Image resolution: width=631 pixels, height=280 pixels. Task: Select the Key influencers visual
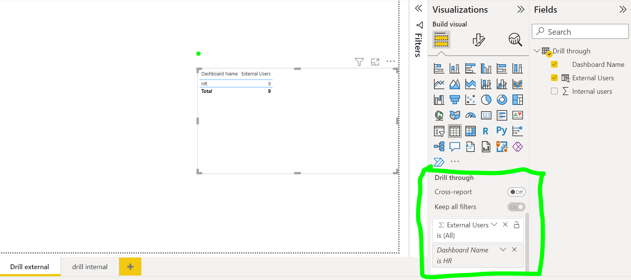(518, 131)
